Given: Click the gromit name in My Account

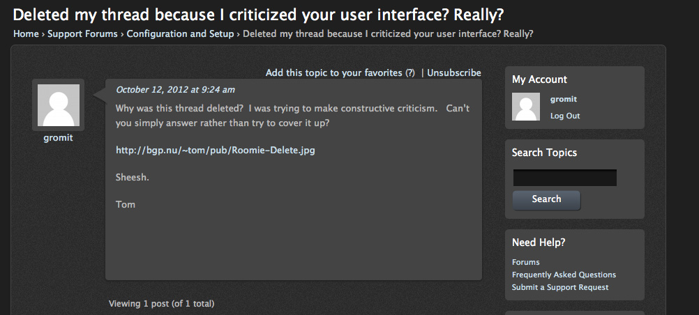Looking at the screenshot, I should point(564,100).
